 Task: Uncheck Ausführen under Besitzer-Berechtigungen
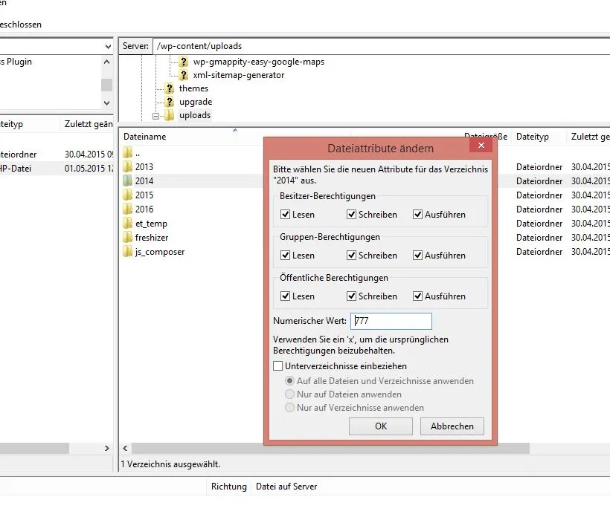pyautogui.click(x=417, y=215)
